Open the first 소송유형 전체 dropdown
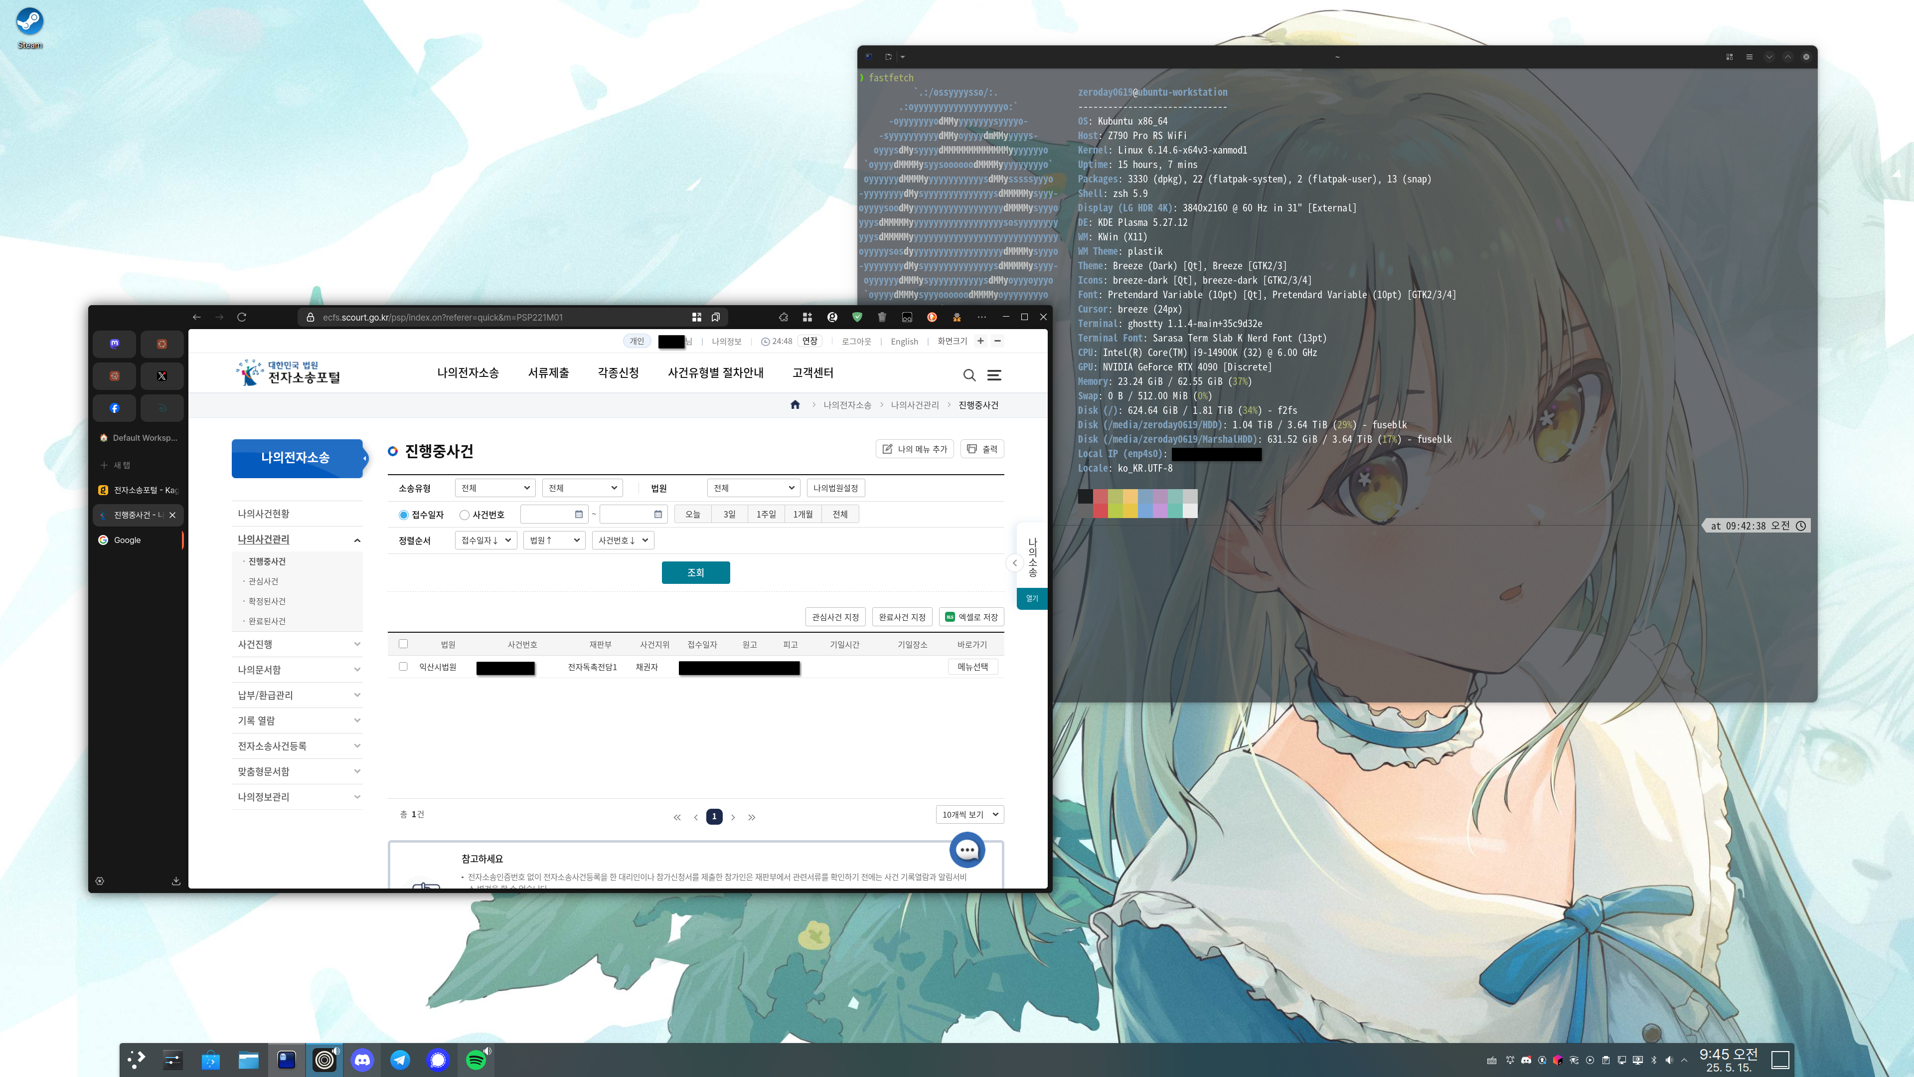Screen dimensions: 1914x1077 (495, 488)
